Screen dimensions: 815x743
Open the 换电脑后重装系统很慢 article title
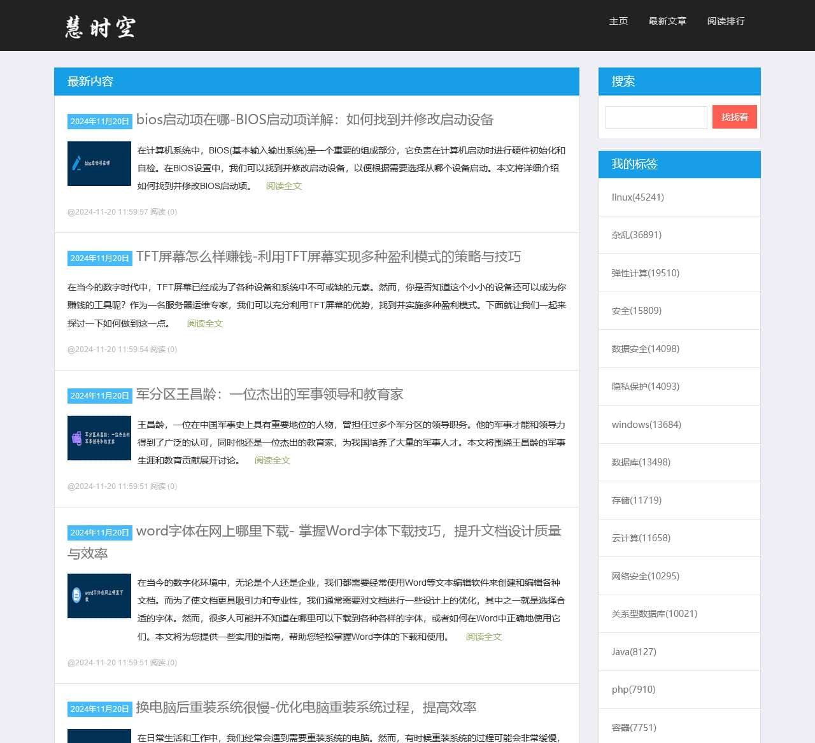pos(306,707)
